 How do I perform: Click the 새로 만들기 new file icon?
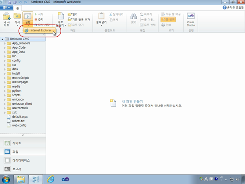pyautogui.click(x=61, y=16)
